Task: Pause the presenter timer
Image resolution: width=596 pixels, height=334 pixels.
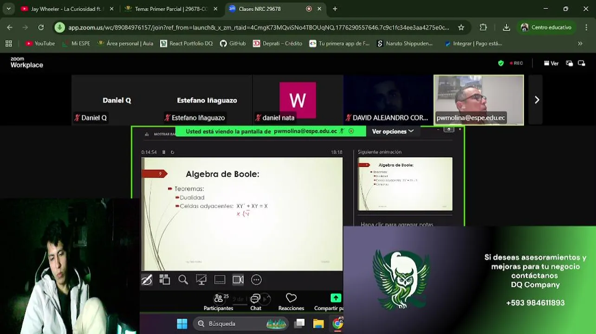Action: pyautogui.click(x=163, y=152)
